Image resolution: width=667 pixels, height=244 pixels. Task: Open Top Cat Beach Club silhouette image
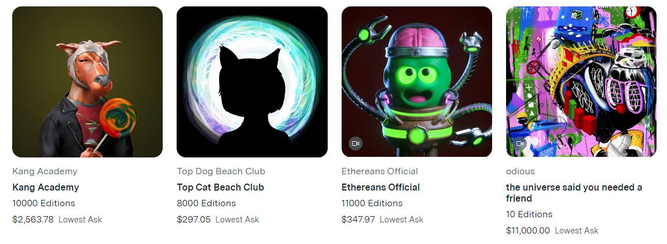[252, 81]
